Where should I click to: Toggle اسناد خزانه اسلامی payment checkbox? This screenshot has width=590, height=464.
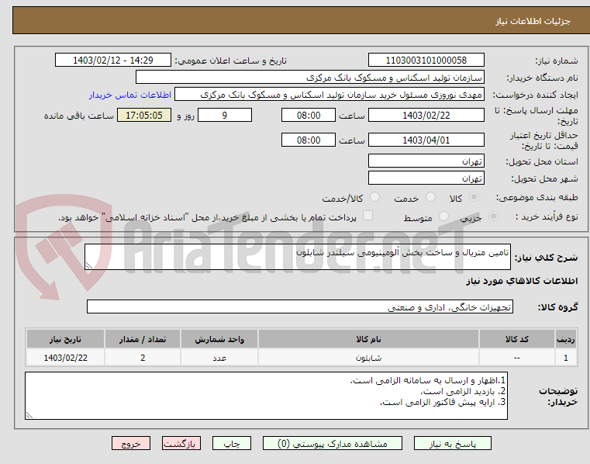tap(367, 216)
